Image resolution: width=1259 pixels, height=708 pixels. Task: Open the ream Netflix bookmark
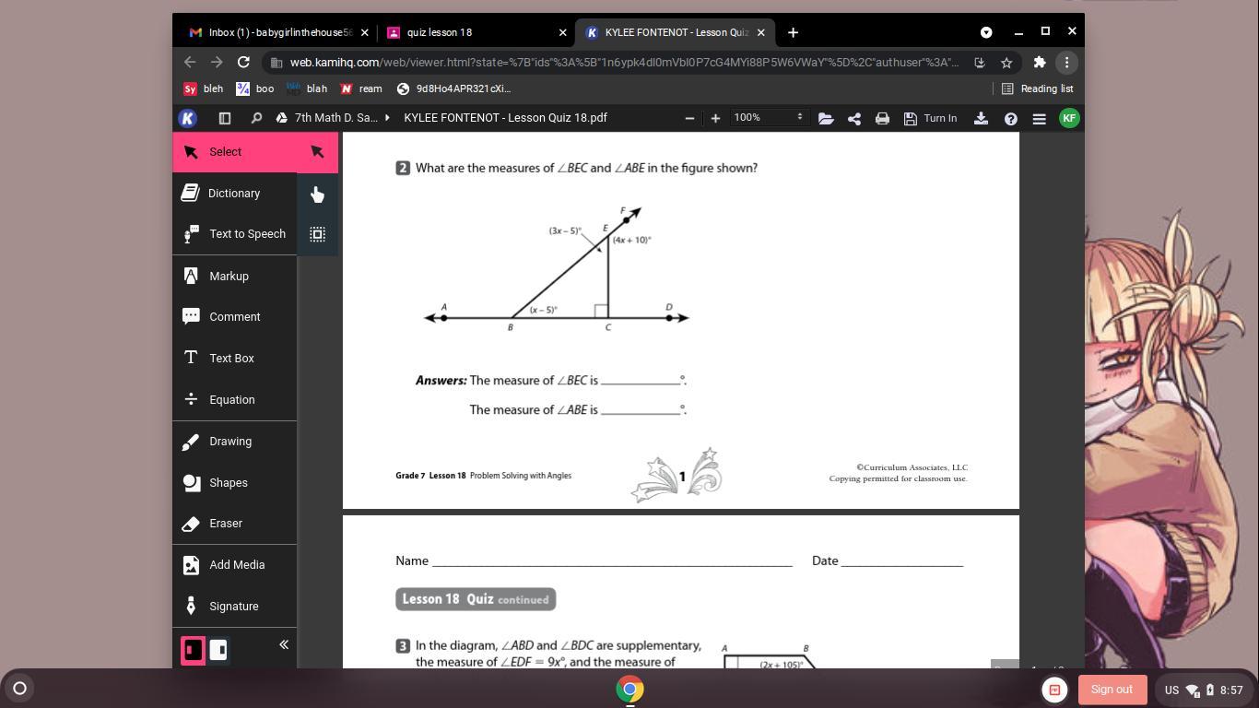[x=361, y=88]
